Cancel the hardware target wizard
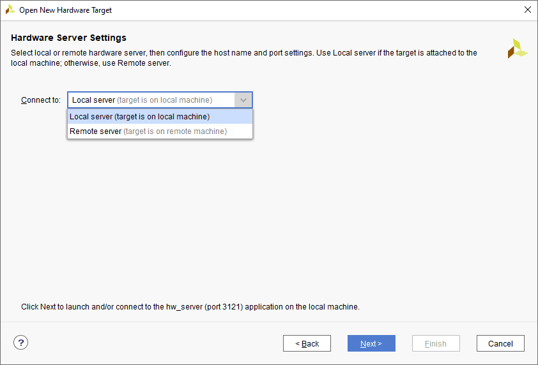The width and height of the screenshot is (538, 365). pos(500,343)
